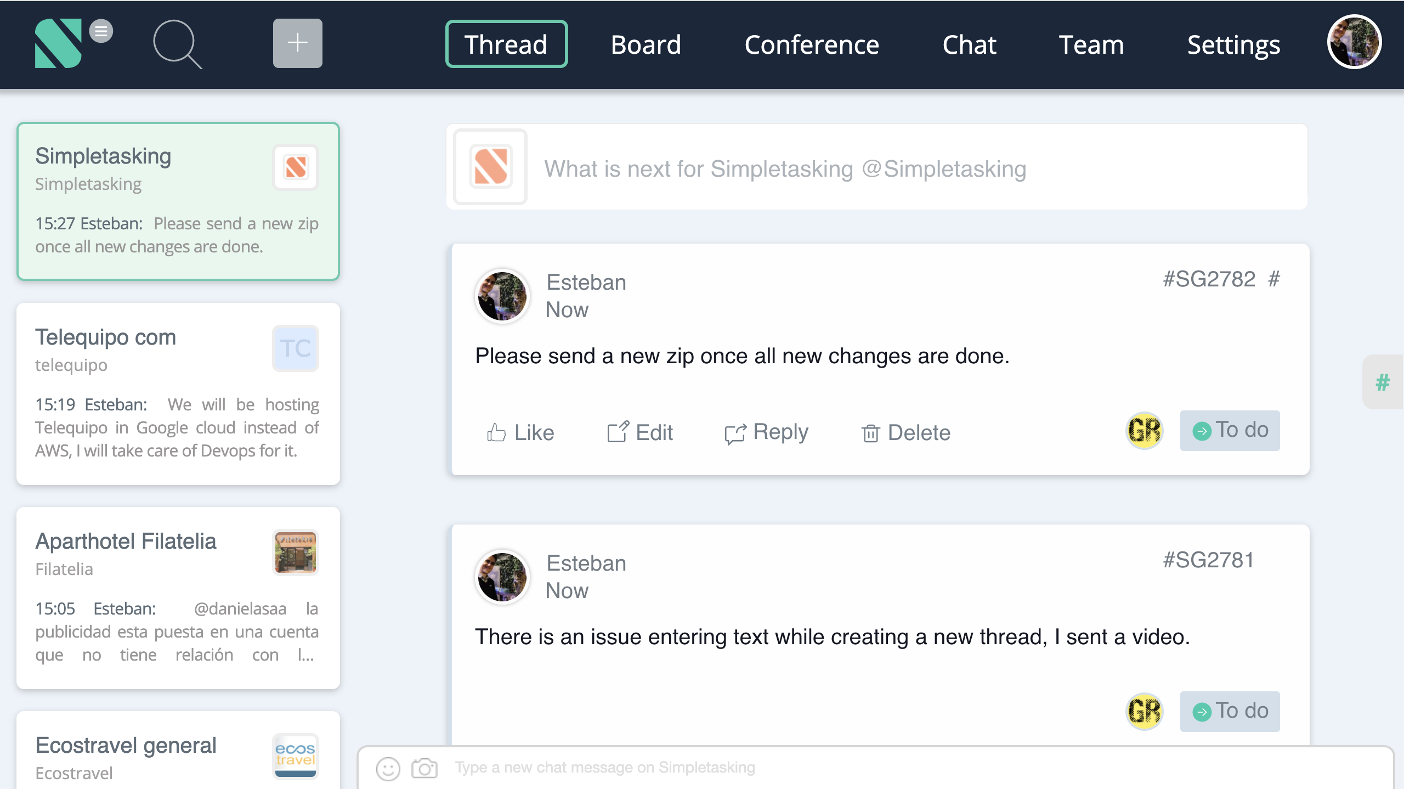Reply to the 'Please send a new zip' post
The width and height of the screenshot is (1404, 789).
pyautogui.click(x=766, y=433)
